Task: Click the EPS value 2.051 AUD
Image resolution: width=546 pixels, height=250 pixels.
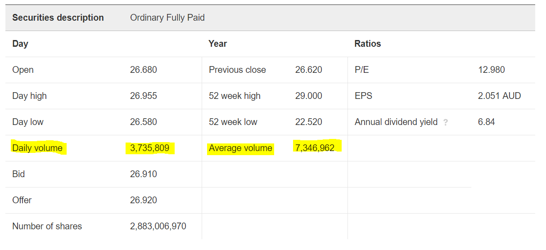Action: click(x=500, y=96)
